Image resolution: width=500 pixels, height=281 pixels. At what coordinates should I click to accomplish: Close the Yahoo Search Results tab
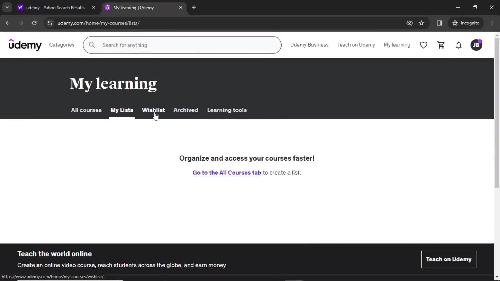click(x=93, y=8)
